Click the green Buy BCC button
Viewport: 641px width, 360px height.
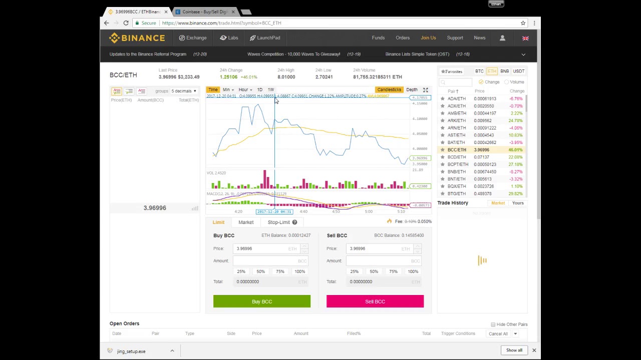click(x=262, y=301)
